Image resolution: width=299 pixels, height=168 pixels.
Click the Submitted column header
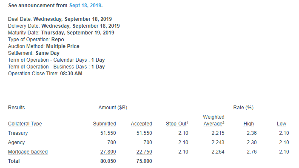pos(104,124)
